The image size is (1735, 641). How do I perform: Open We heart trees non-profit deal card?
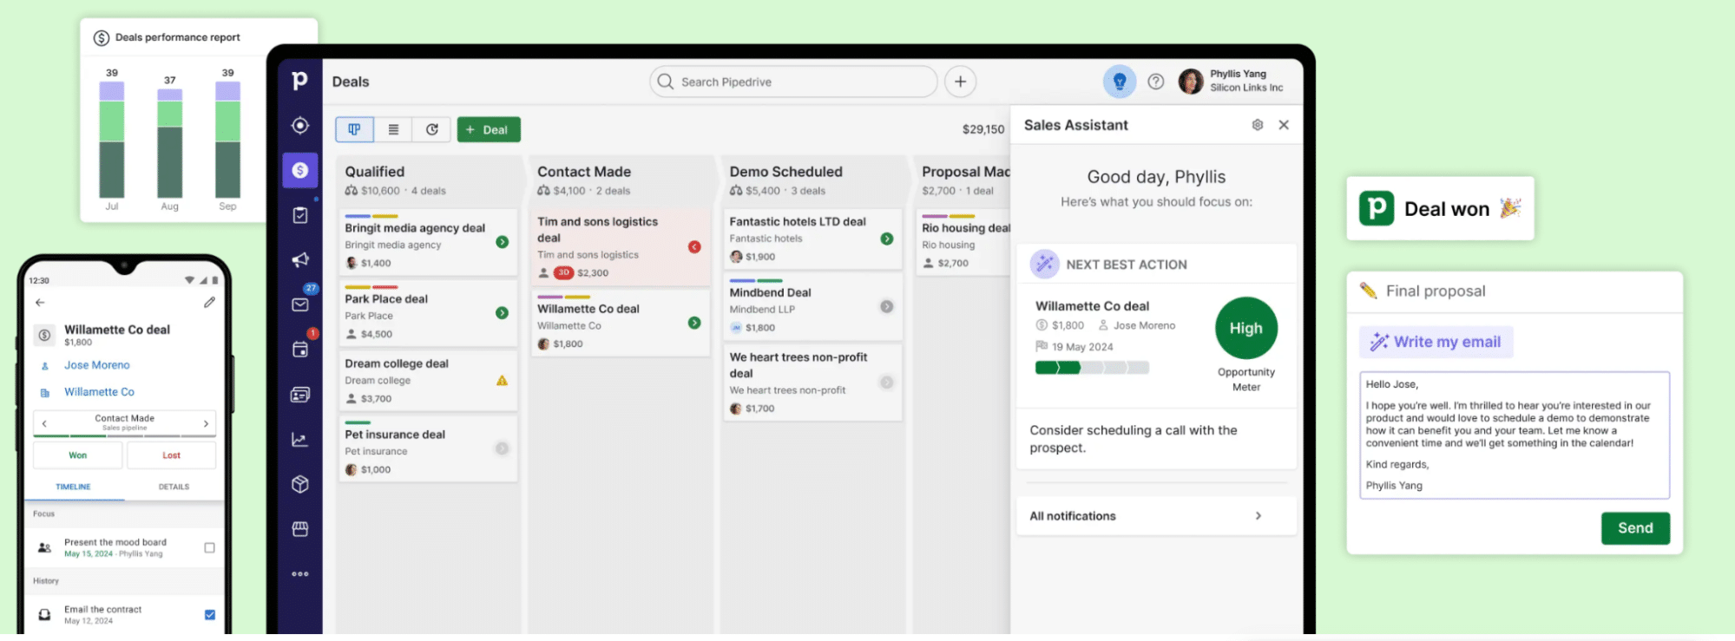click(x=812, y=383)
